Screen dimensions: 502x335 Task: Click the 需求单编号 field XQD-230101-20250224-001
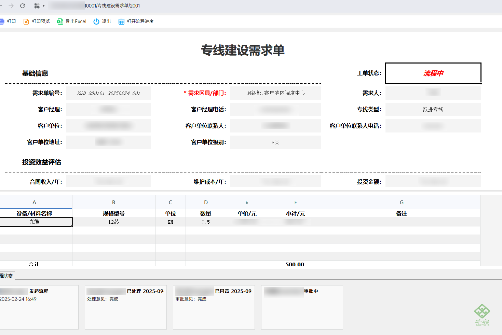click(109, 93)
